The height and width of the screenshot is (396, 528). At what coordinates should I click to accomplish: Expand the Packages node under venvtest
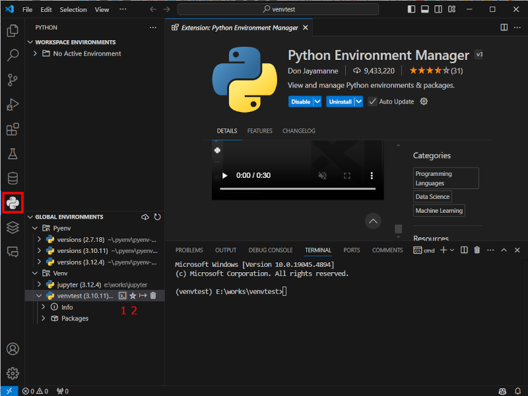(x=43, y=318)
